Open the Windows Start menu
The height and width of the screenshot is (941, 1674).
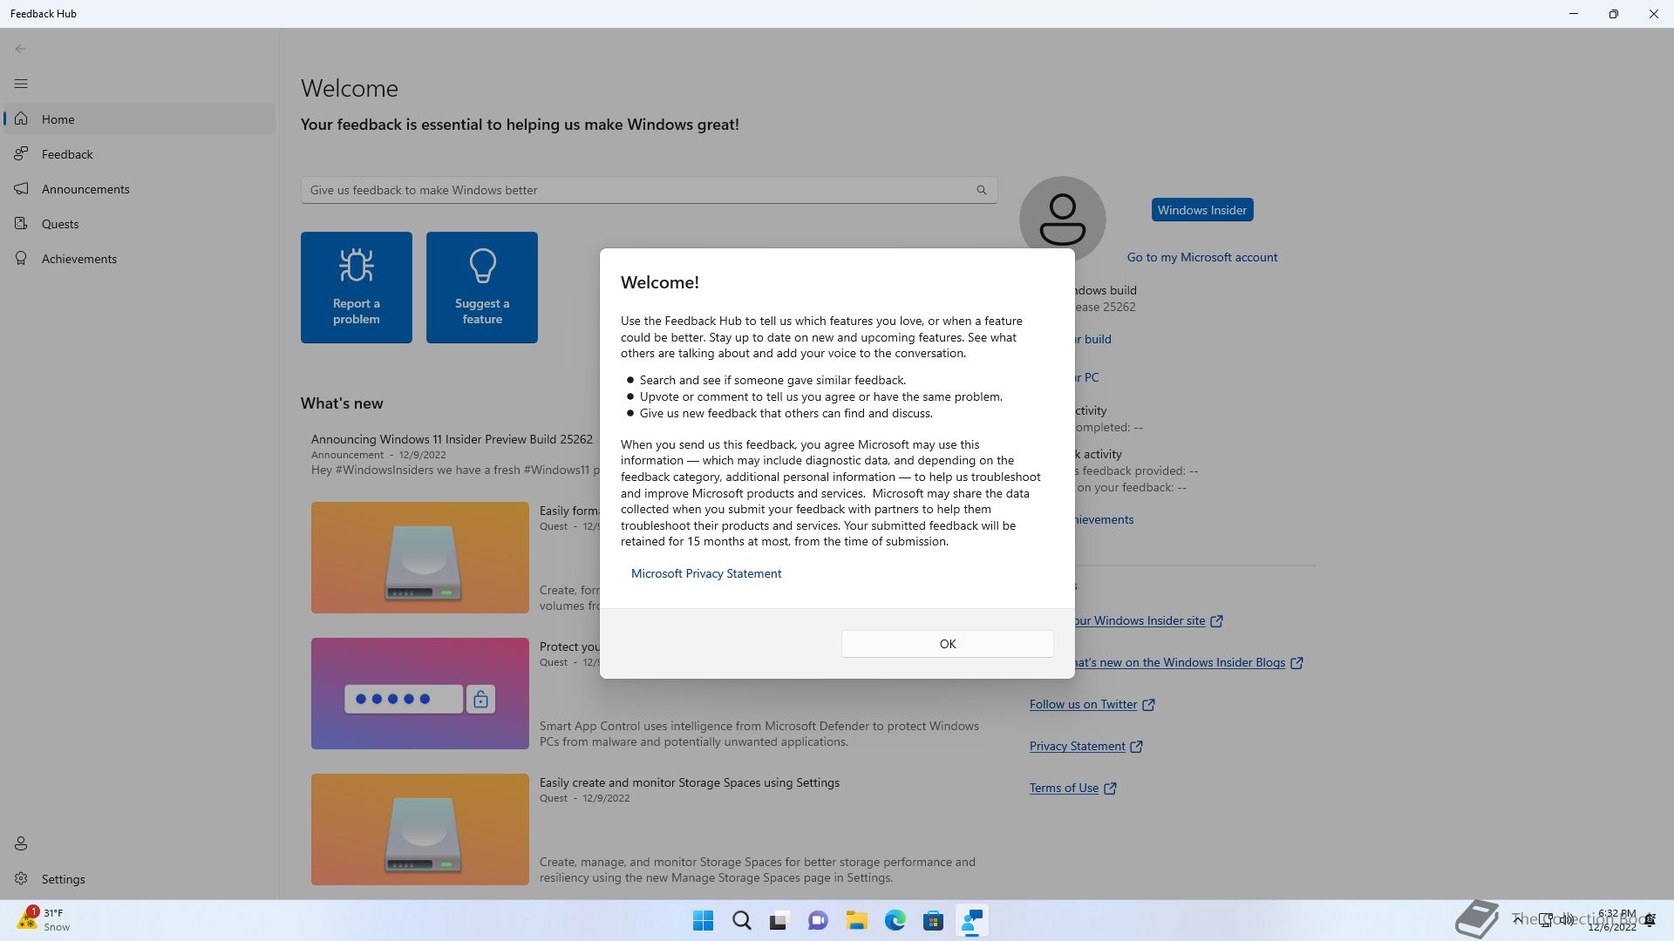703,921
